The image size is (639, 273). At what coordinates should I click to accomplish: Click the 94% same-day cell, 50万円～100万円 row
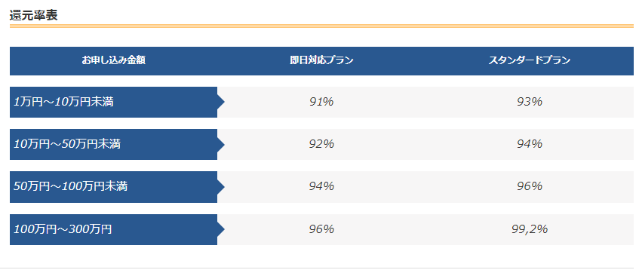click(321, 187)
